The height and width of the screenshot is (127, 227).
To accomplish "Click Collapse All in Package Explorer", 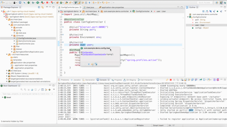I will click(x=39, y=7).
